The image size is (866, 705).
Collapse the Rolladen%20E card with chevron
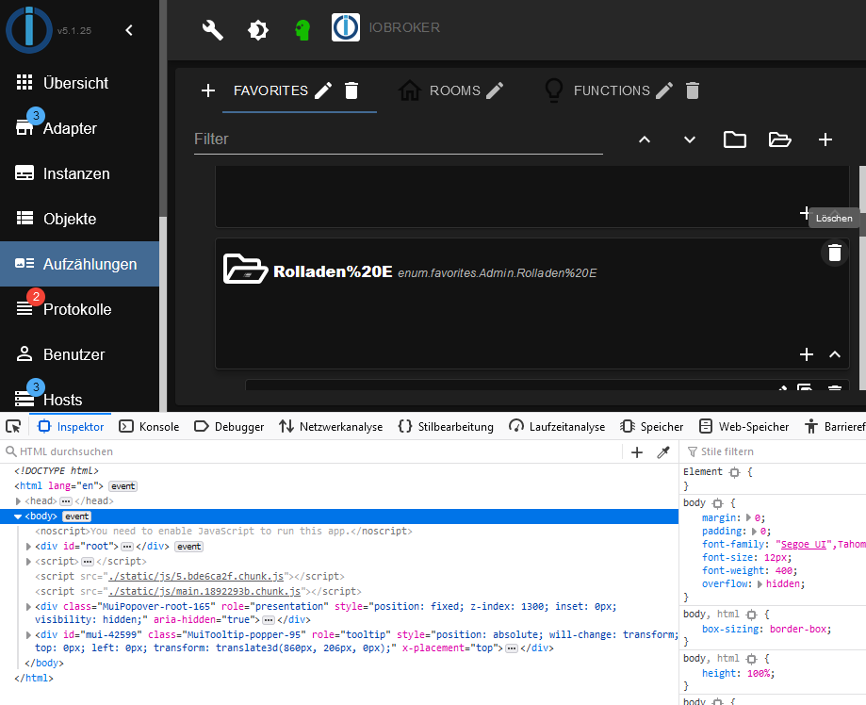(835, 354)
